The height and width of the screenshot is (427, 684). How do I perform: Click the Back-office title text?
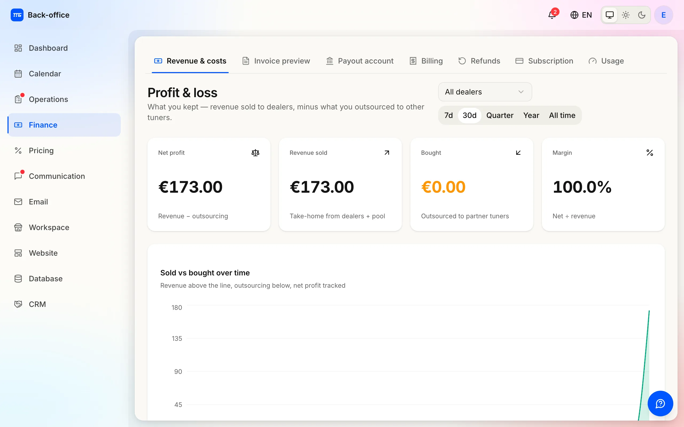49,15
